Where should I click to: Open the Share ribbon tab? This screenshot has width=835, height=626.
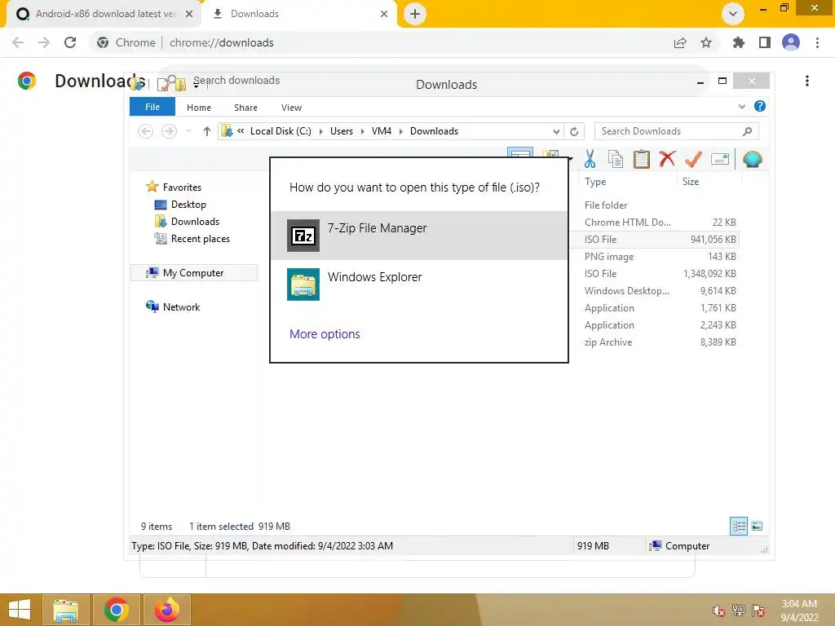(245, 108)
